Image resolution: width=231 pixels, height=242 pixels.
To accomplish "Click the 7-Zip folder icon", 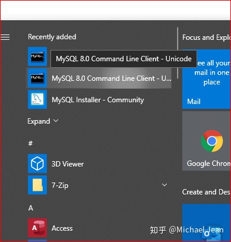I will tap(37, 185).
